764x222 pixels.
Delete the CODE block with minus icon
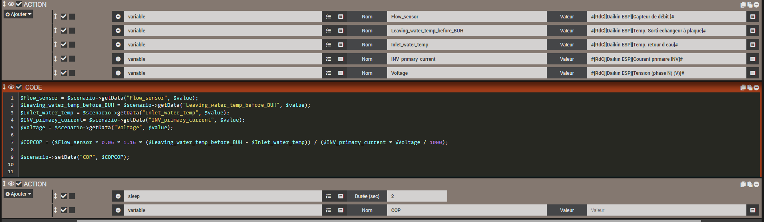756,88
